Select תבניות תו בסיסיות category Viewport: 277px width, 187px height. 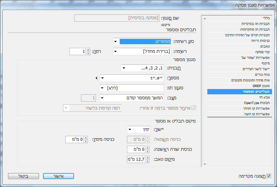click(x=239, y=24)
